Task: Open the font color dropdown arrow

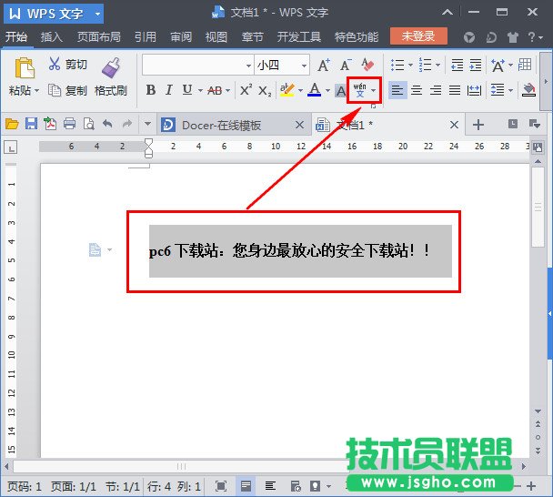Action: (327, 91)
